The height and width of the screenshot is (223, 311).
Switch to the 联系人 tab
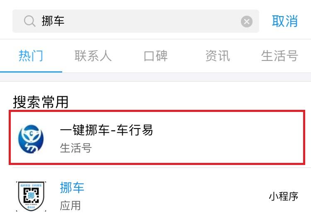93,56
